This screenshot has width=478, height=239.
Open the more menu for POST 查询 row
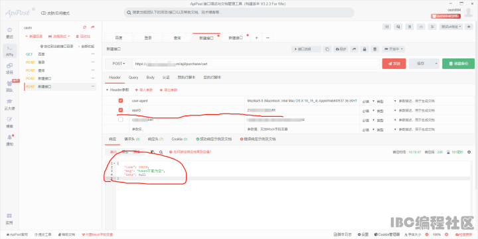tap(93, 70)
